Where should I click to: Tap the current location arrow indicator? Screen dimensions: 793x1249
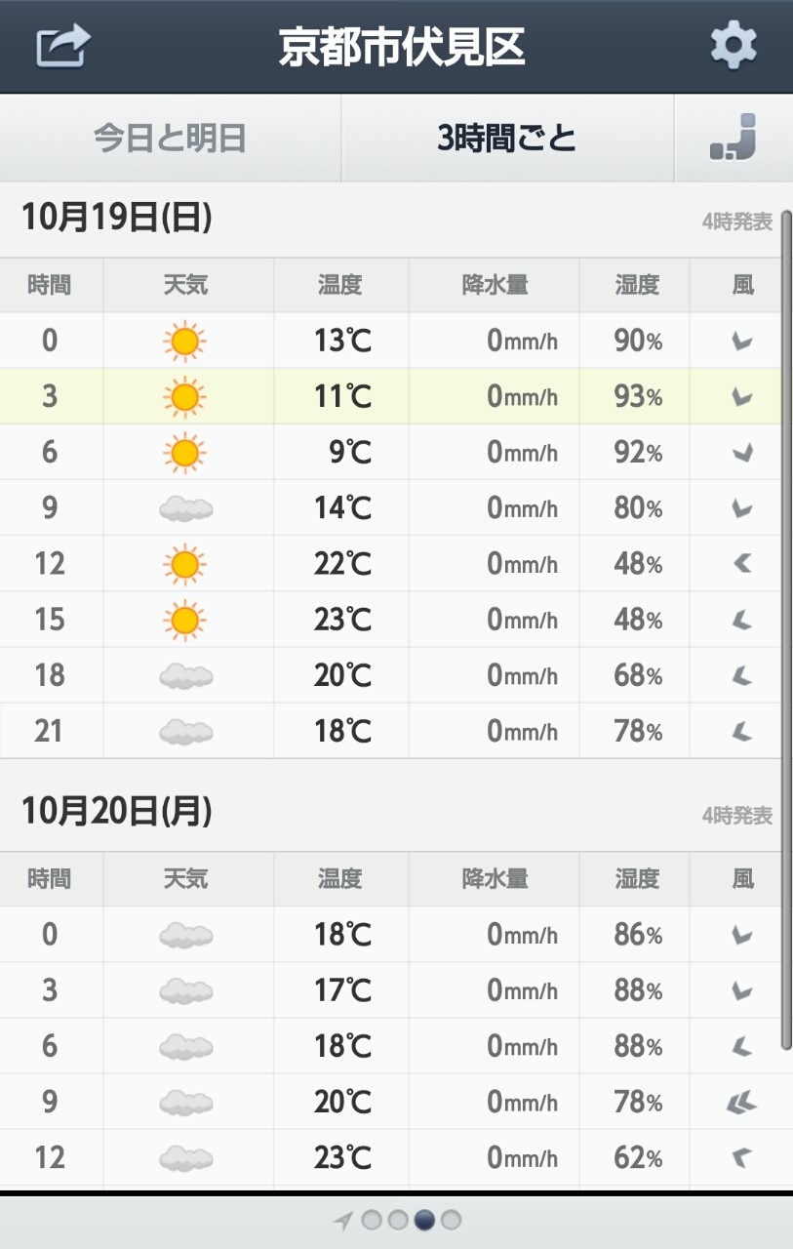click(x=342, y=1221)
